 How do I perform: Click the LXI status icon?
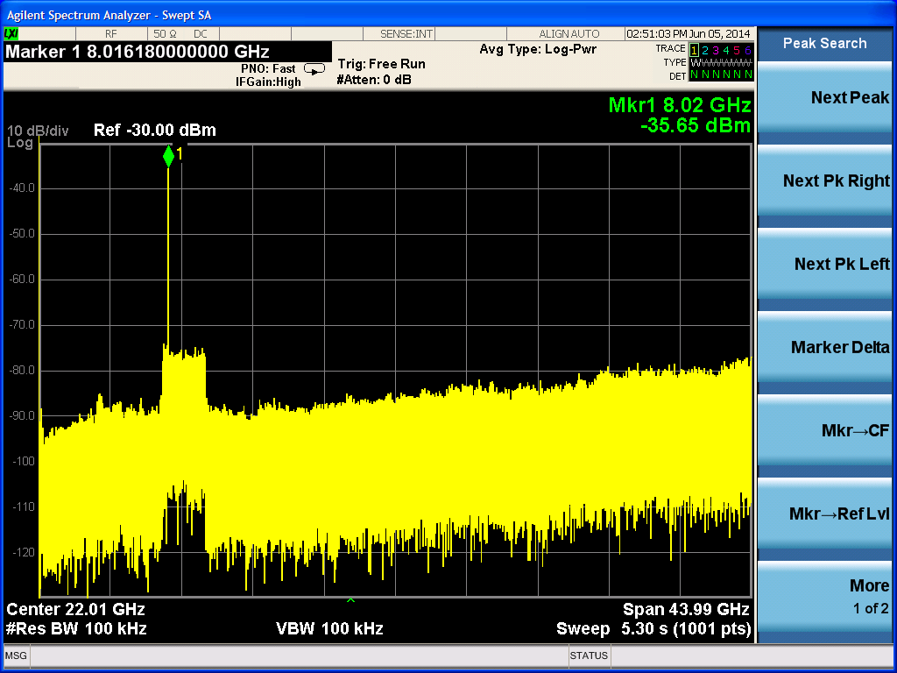(x=11, y=33)
